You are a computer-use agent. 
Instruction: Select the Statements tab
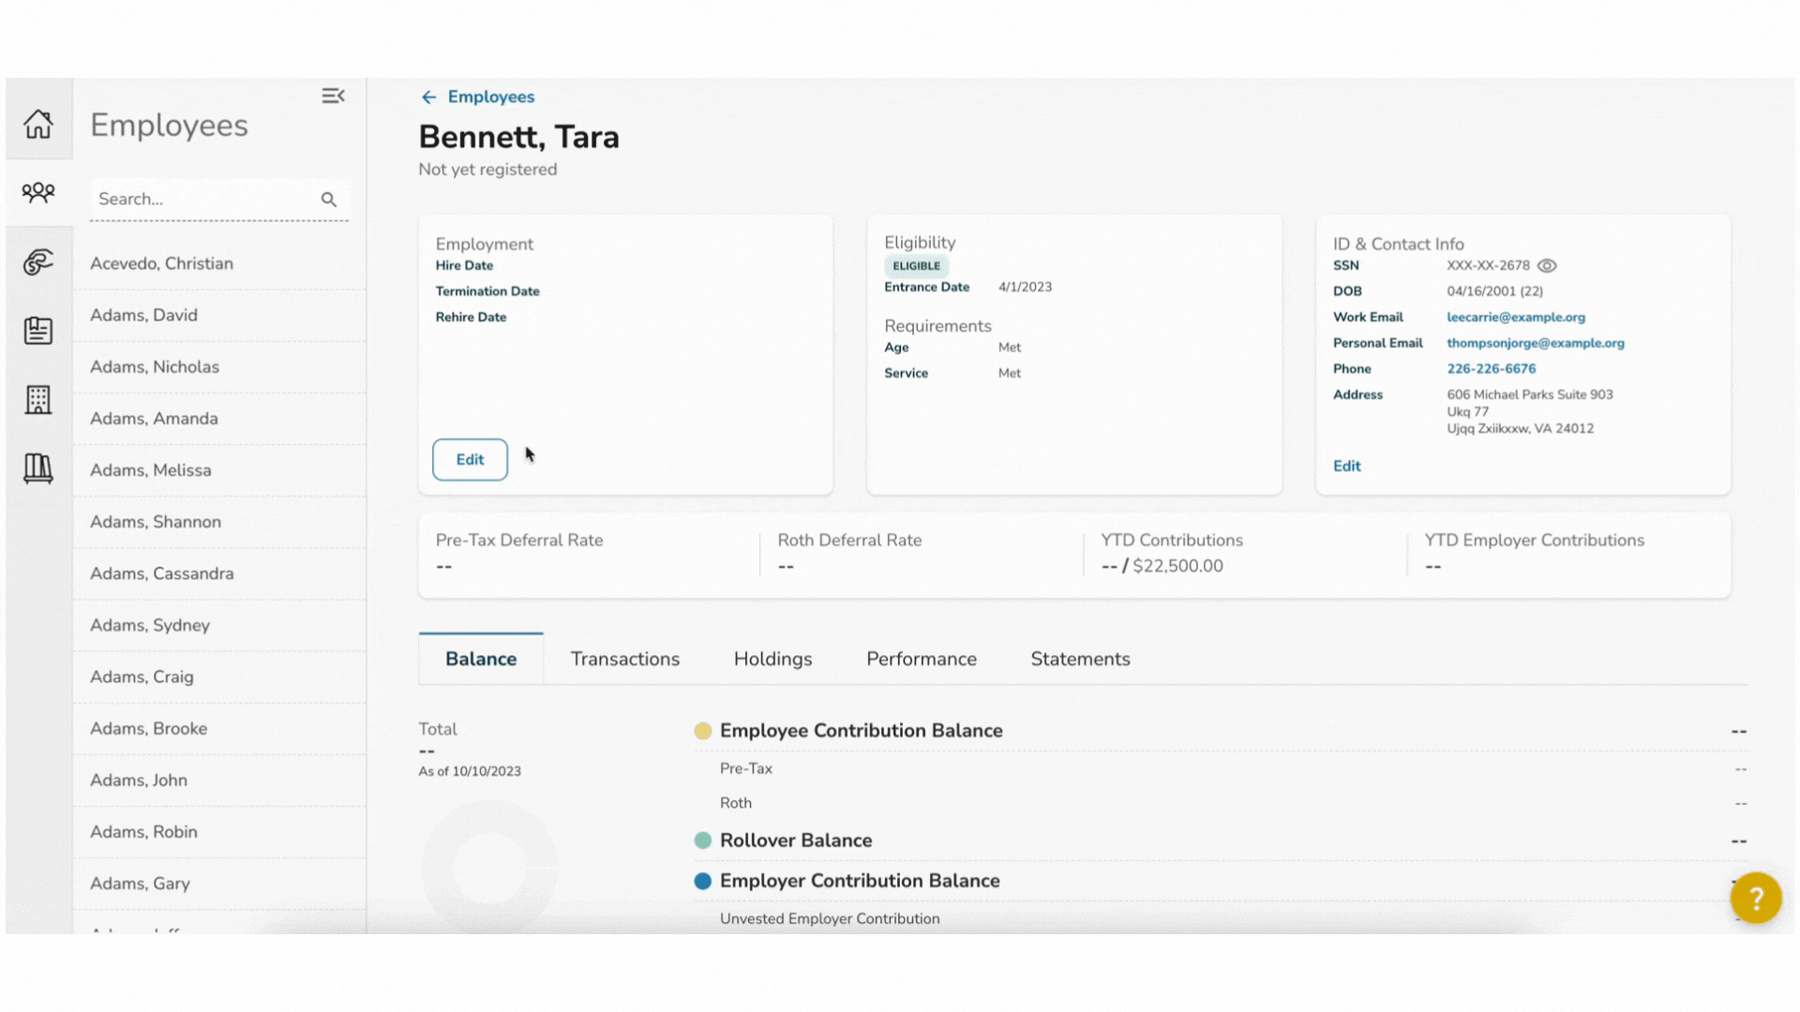coord(1080,659)
